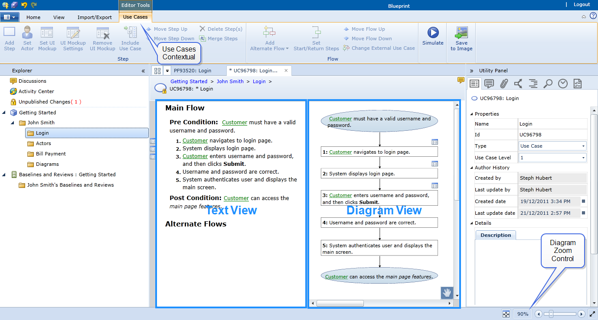Open the clock history tab in Utility Panel
The width and height of the screenshot is (598, 320).
tap(563, 84)
